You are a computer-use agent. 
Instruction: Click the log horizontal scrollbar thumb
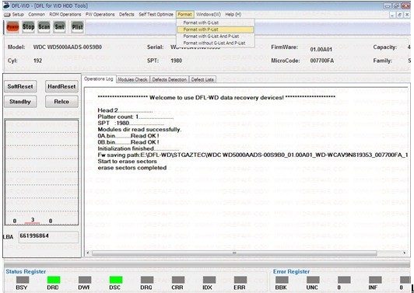pos(234,253)
